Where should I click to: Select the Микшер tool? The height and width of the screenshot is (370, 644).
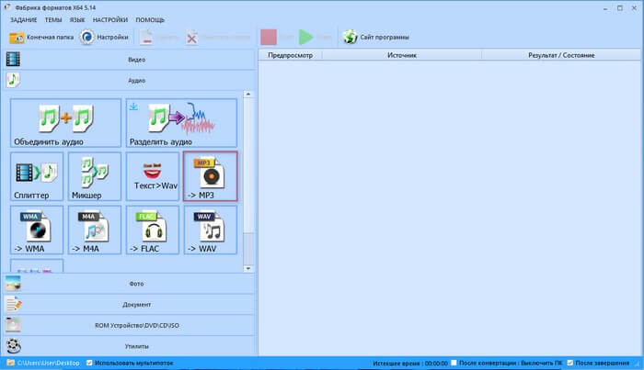coord(95,176)
